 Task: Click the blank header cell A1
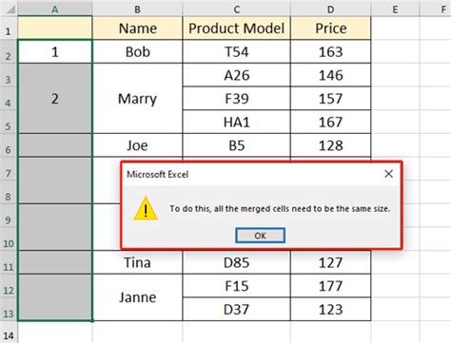click(55, 29)
